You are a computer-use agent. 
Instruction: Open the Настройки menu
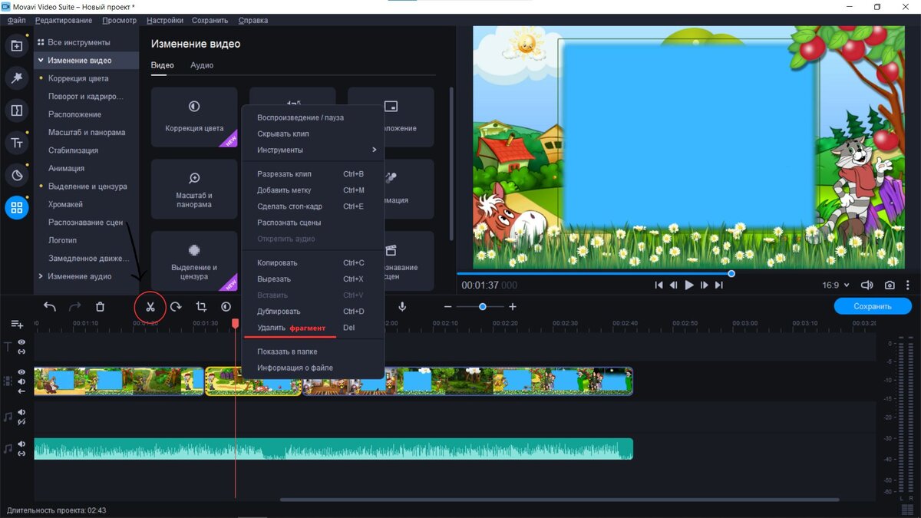click(165, 20)
